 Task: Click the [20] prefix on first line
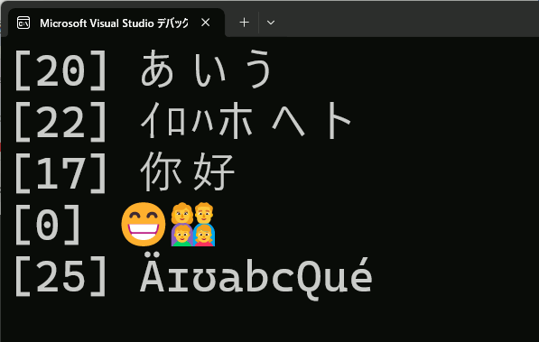[60, 70]
